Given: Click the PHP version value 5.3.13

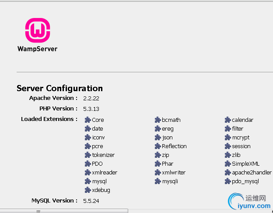Looking at the screenshot, I should coord(91,109).
